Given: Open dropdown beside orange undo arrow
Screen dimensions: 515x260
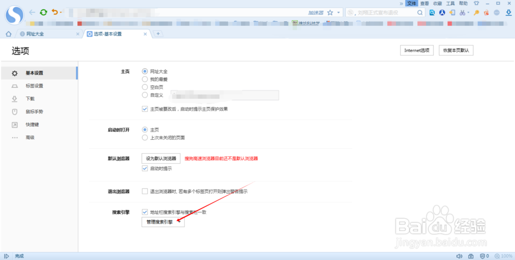Looking at the screenshot, I should coord(60,13).
